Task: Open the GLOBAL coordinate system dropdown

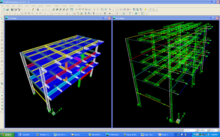Action: (x=208, y=130)
